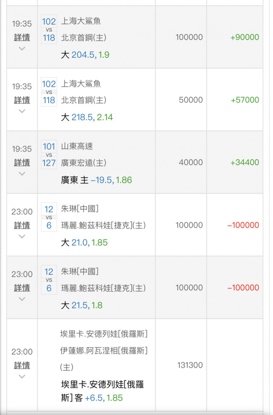Select bet line 廣東 主 -19.5, 1.86

pos(96,180)
